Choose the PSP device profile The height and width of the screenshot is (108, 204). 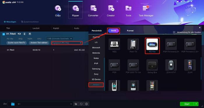[x=114, y=65]
